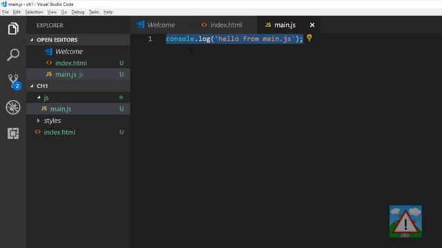
Task: Collapse the CH1 folder section
Action: [x=78, y=85]
